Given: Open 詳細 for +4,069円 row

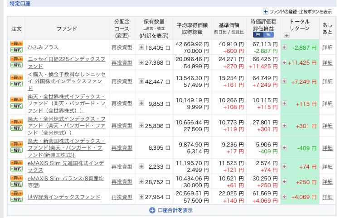Looking at the screenshot, I should click(327, 197).
